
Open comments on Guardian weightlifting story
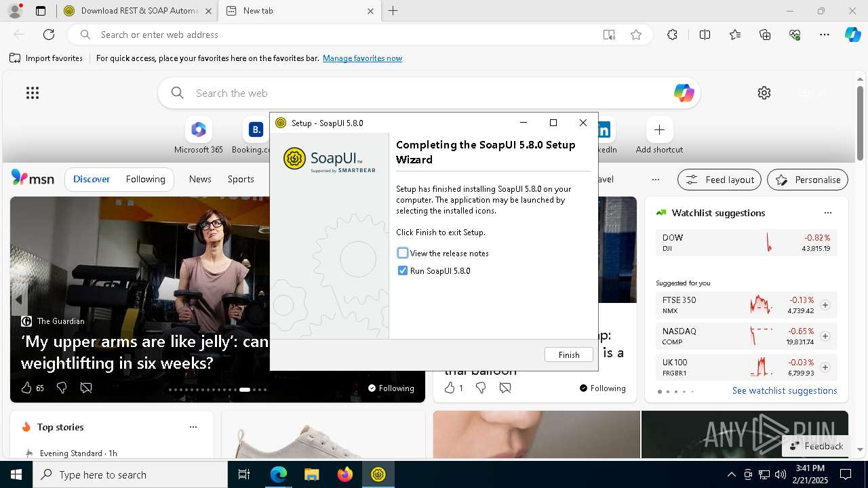click(86, 388)
